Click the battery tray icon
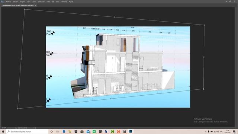Image resolution: width=238 pixels, height=134 pixels. [212, 131]
